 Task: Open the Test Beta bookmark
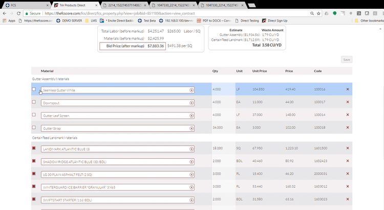(x=147, y=20)
